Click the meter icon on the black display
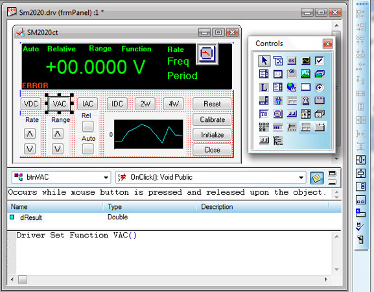 [x=207, y=54]
